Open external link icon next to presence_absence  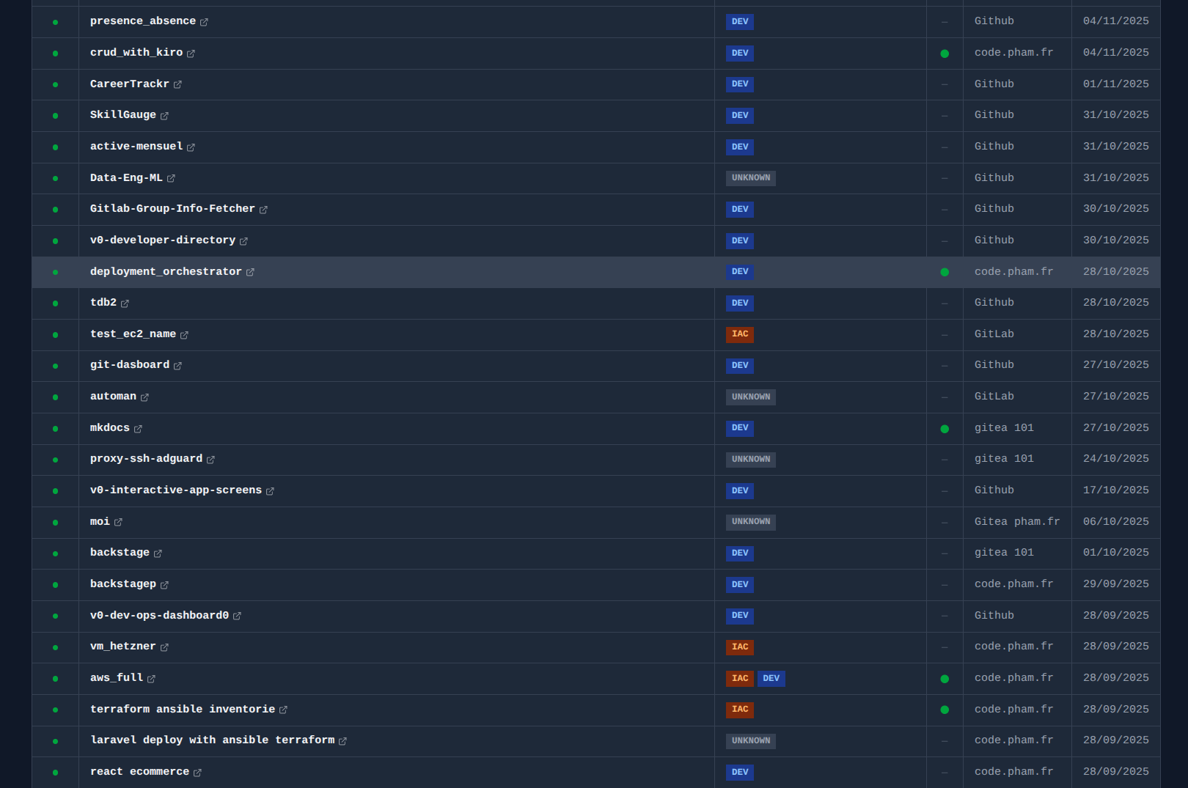pyautogui.click(x=204, y=22)
